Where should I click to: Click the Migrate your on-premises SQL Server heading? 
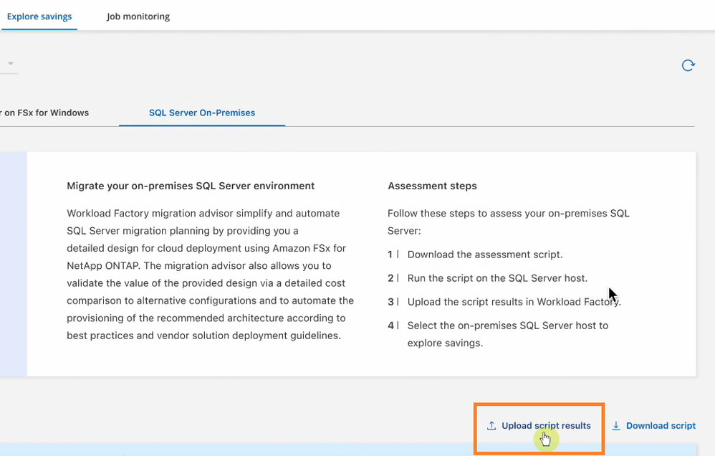point(191,186)
